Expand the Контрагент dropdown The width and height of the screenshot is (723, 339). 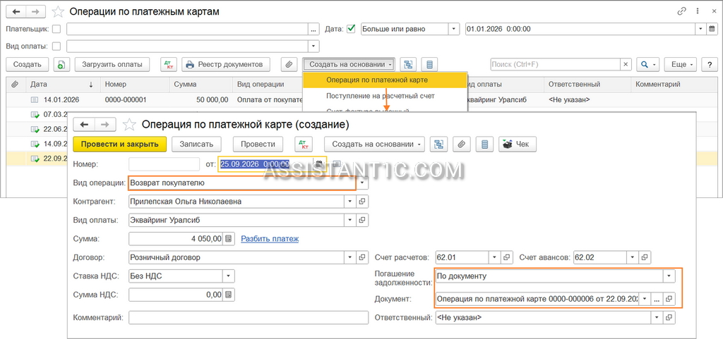pyautogui.click(x=350, y=202)
